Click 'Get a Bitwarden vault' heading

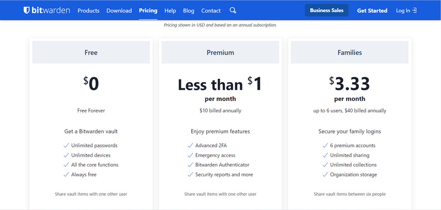(91, 131)
